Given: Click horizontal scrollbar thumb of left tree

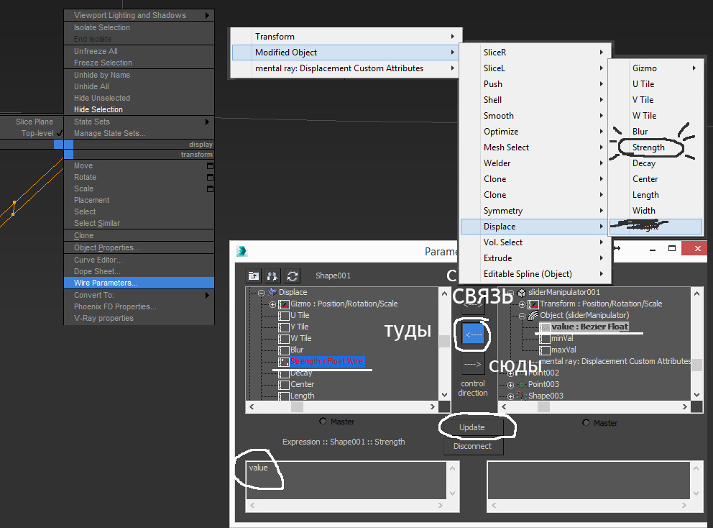Looking at the screenshot, I should point(297,407).
